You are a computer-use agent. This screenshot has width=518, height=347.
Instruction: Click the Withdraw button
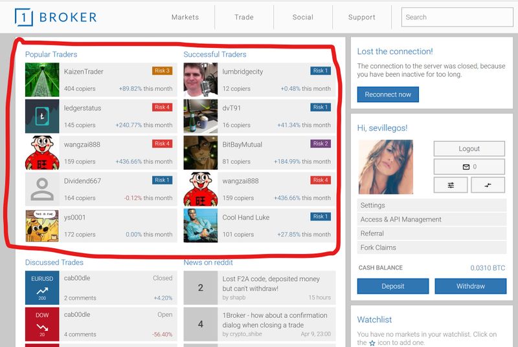pyautogui.click(x=470, y=286)
